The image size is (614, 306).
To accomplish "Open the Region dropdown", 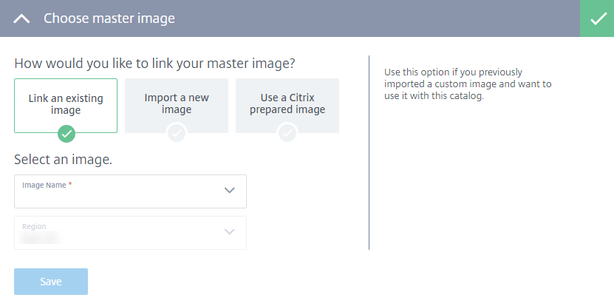I will (x=118, y=233).
